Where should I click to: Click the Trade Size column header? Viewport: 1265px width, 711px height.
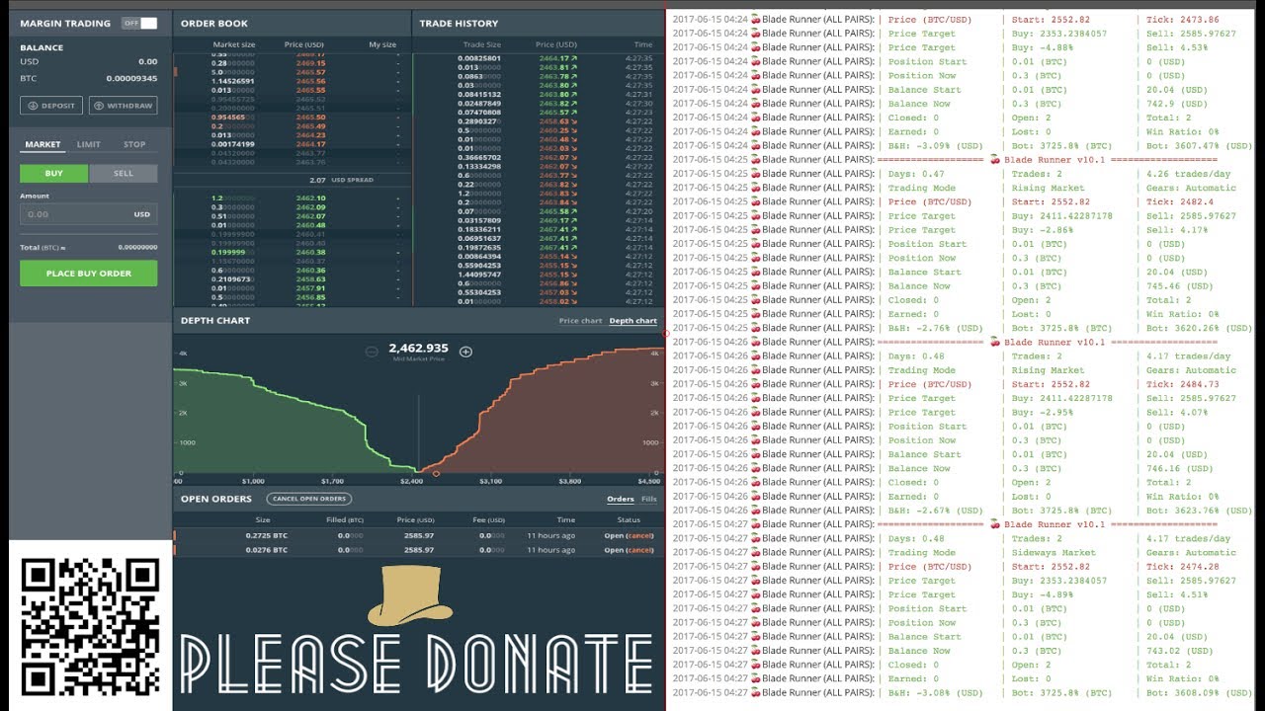tap(482, 44)
